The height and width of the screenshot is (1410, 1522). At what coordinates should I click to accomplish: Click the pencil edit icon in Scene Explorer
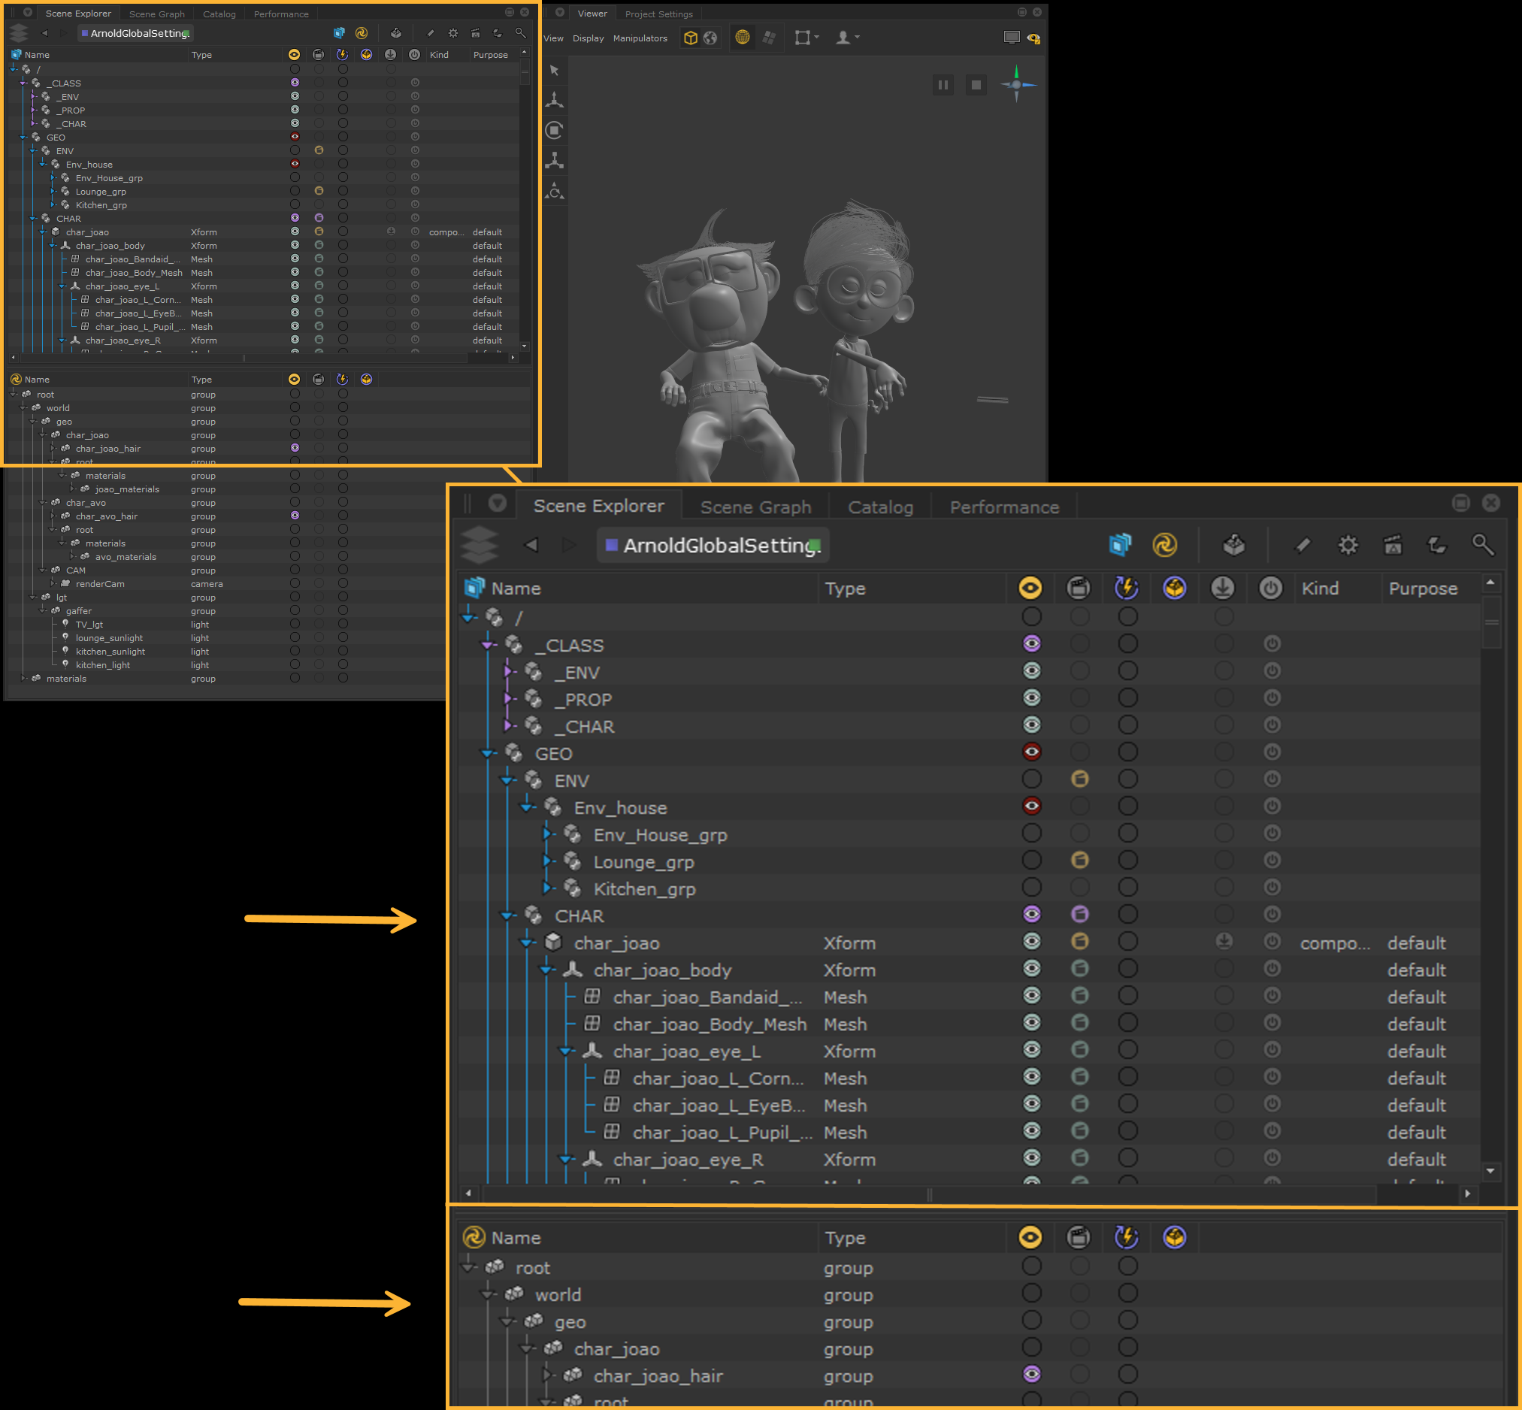coord(430,33)
